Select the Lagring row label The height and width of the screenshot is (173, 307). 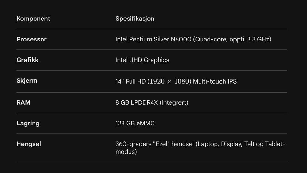(28, 123)
